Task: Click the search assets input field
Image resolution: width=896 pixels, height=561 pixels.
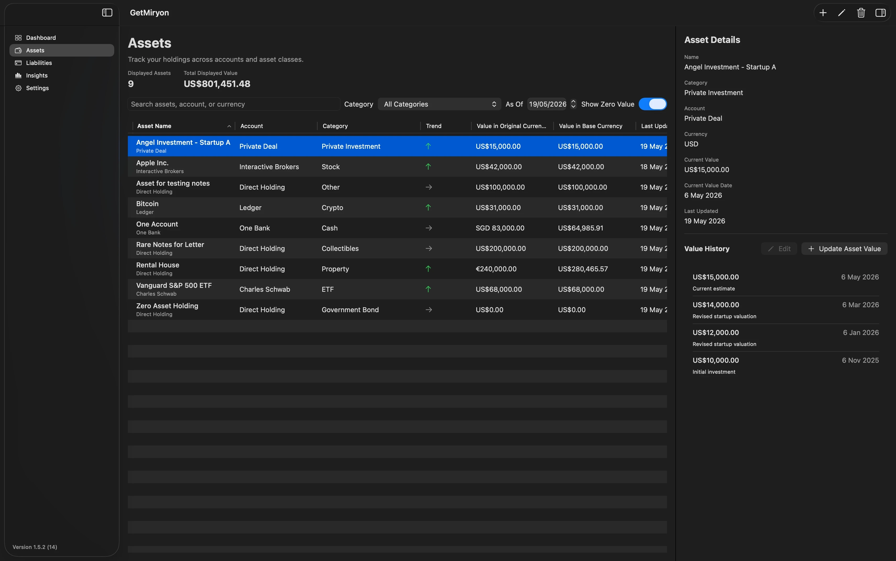Action: point(234,104)
